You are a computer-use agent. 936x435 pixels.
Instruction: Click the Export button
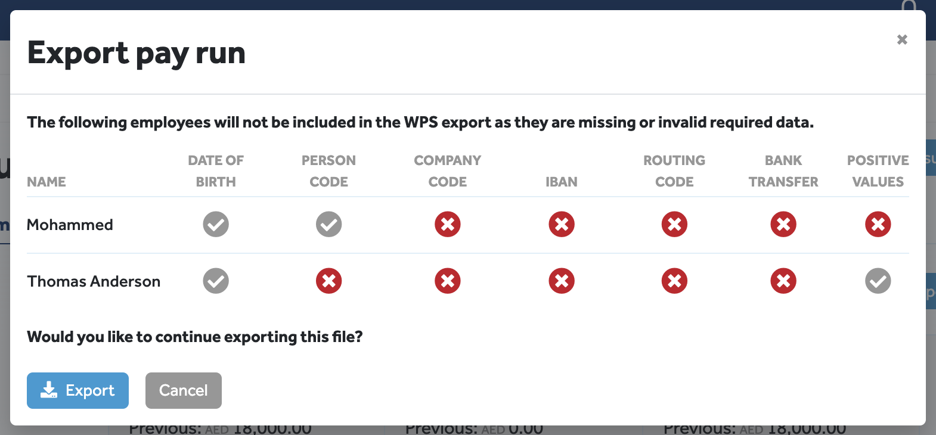point(78,390)
